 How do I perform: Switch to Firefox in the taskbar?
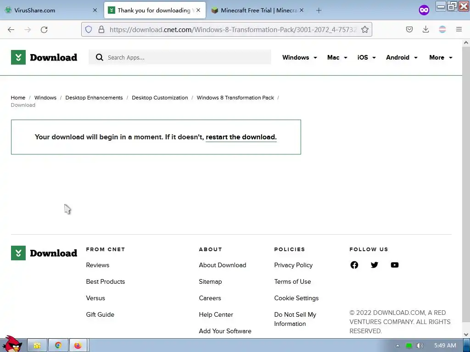click(78, 346)
